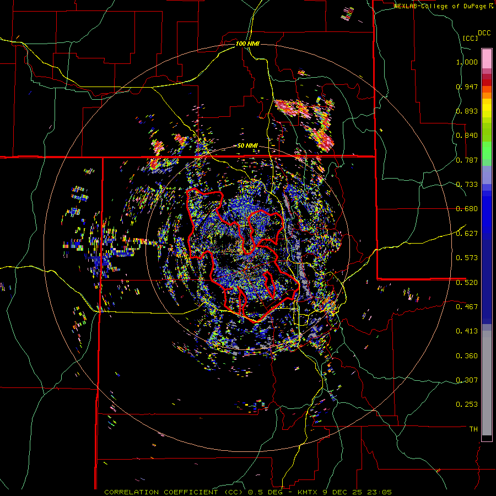Screen dimensions: 496x496
Task: Click the TH threshold label on scale
Action: click(x=473, y=429)
